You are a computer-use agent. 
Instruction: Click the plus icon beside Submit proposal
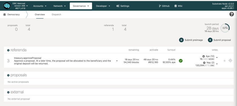[210, 40]
